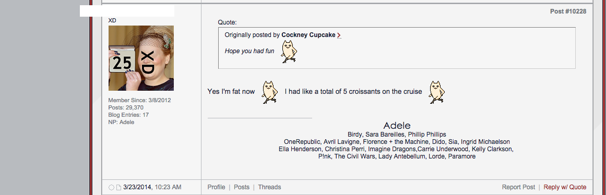This screenshot has width=606, height=195.
Task: Click the redacted username bar above XD
Action: tap(127, 11)
